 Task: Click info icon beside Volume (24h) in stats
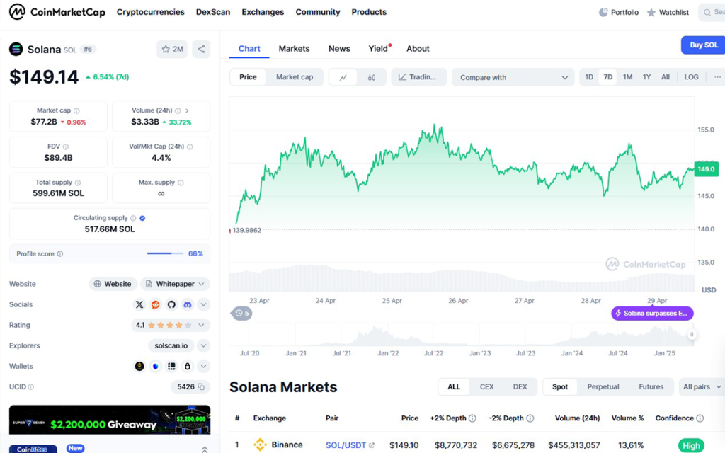pos(178,111)
